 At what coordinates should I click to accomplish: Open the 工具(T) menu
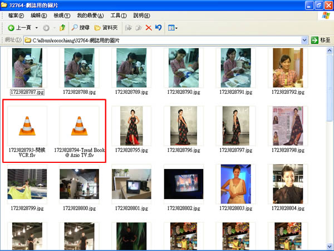119,16
